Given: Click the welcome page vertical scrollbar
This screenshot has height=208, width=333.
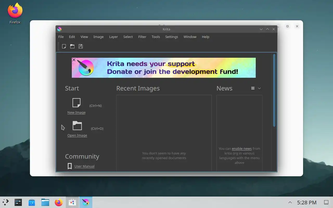Looking at the screenshot, I should click(x=274, y=90).
